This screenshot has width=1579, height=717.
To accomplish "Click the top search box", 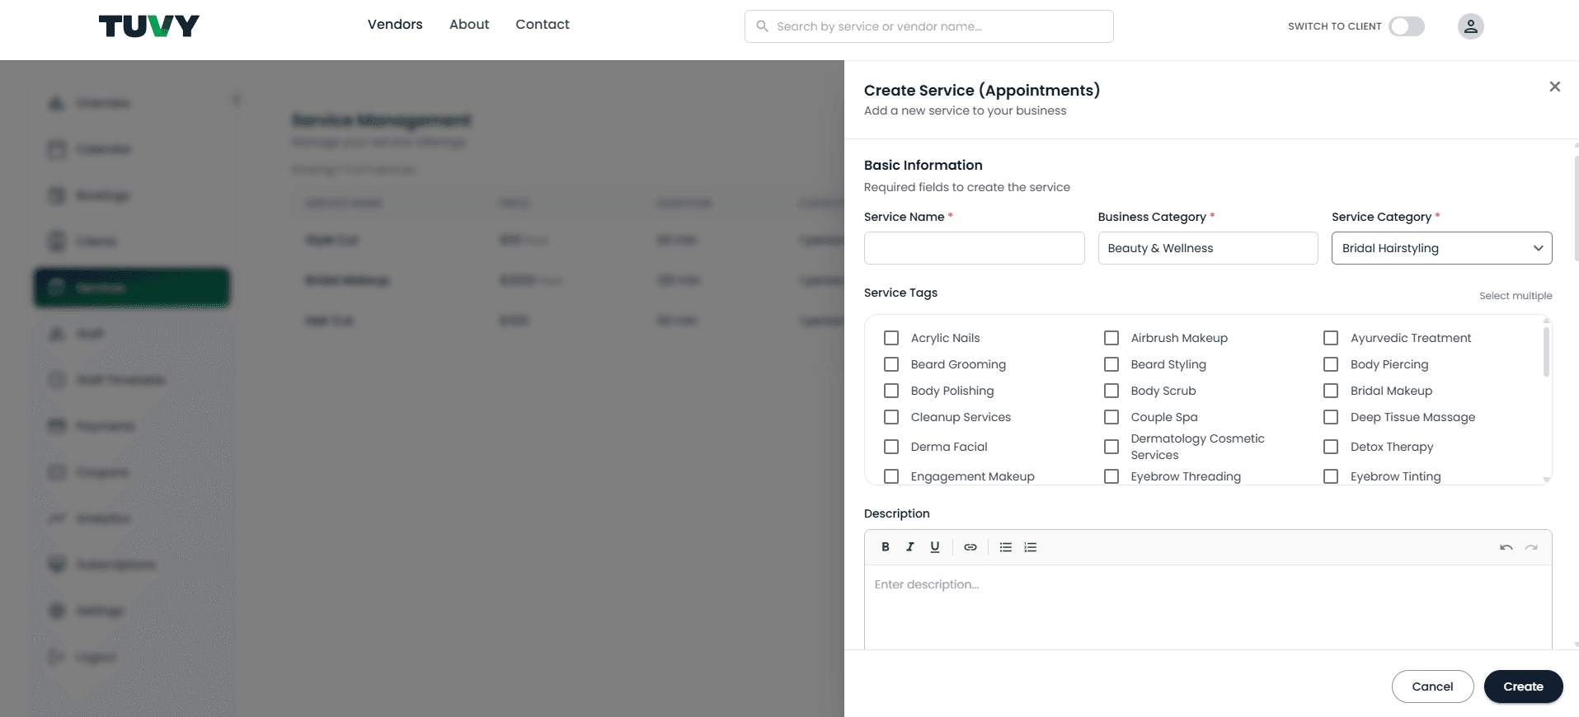I will (x=928, y=26).
